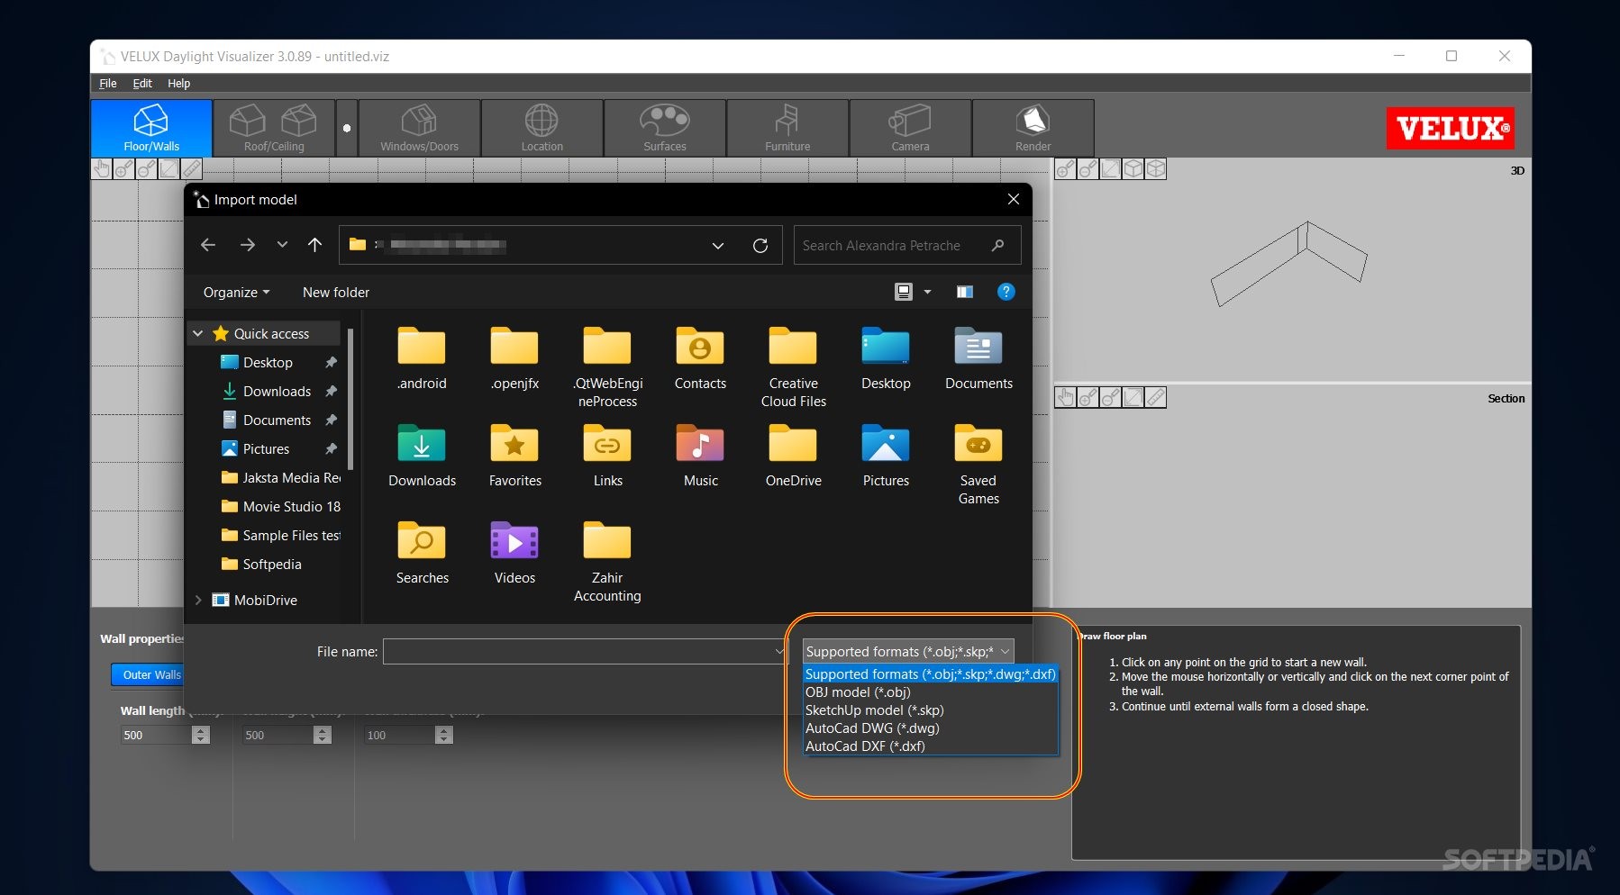The height and width of the screenshot is (895, 1620).
Task: Select Pictures in Quick access
Action: (266, 448)
